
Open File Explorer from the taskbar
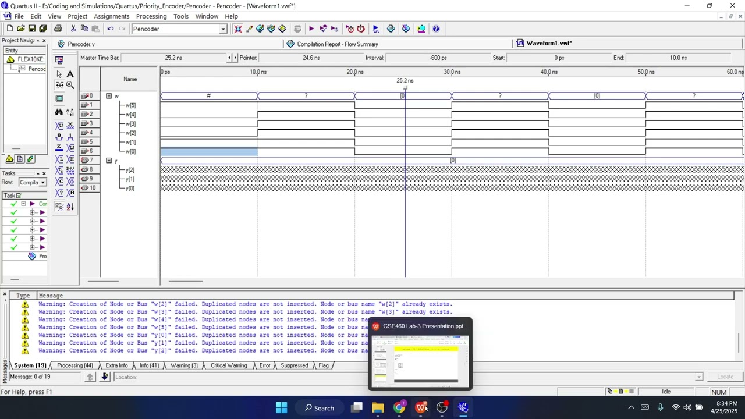tap(378, 407)
